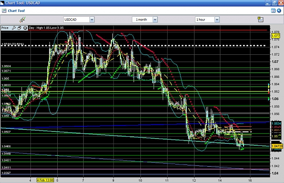The height and width of the screenshot is (183, 284).
Task: Click the bold 1.04 price axis label
Action: [275, 173]
